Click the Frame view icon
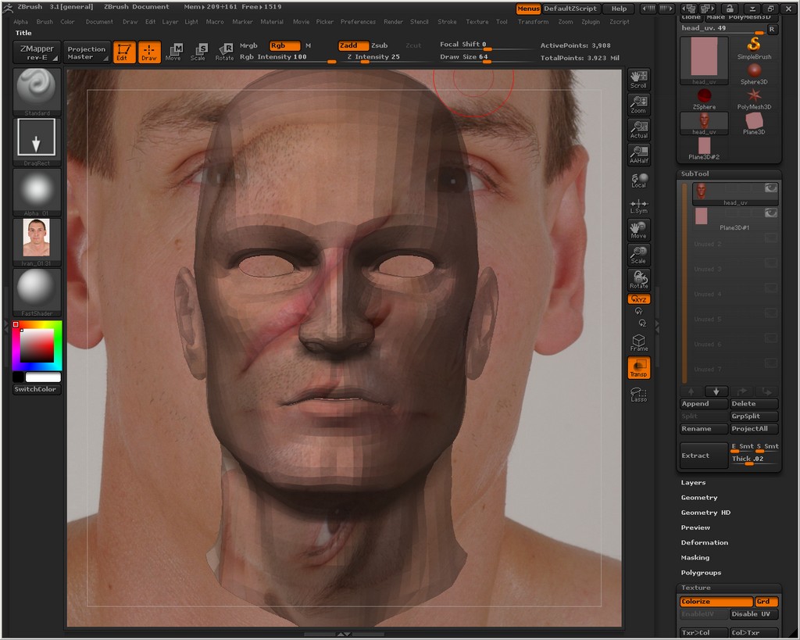The width and height of the screenshot is (800, 640). (x=638, y=342)
